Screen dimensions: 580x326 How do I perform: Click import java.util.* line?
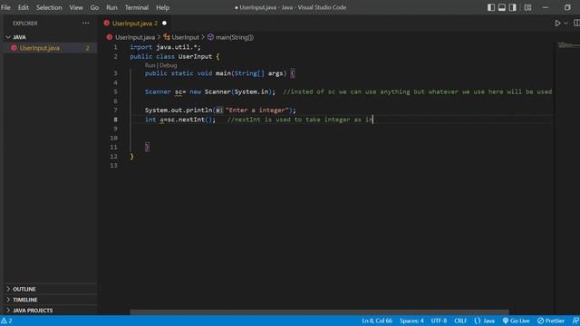pos(165,47)
